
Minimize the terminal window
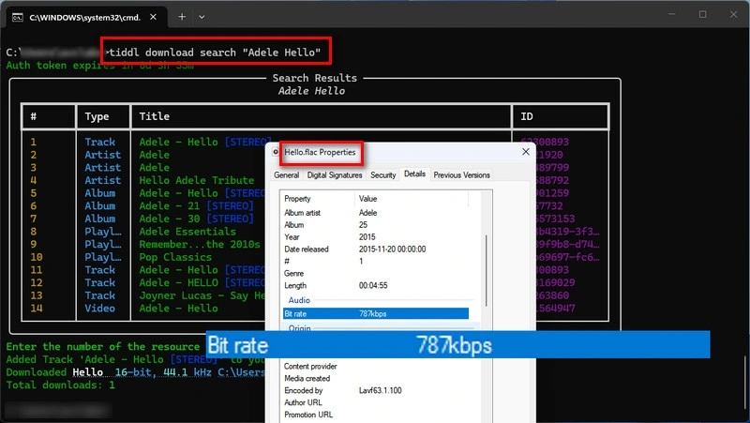671,14
